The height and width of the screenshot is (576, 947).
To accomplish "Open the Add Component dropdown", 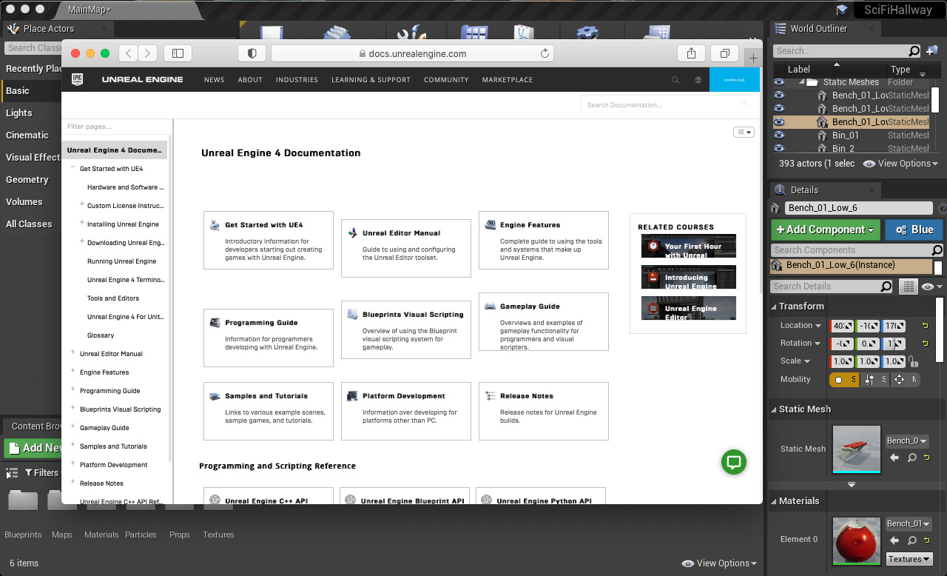I will [x=826, y=230].
